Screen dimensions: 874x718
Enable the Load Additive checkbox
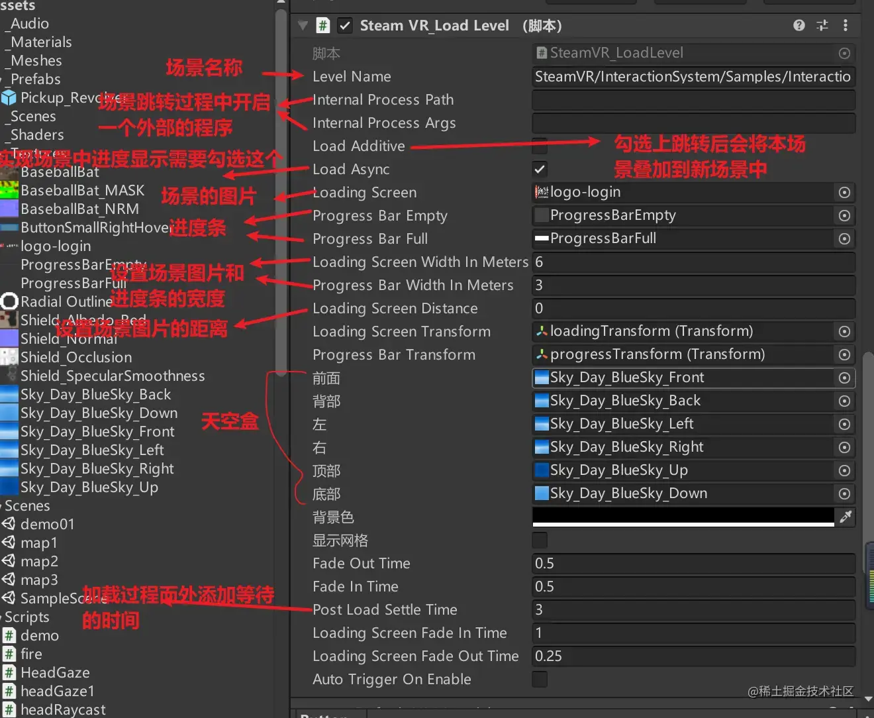tap(540, 146)
